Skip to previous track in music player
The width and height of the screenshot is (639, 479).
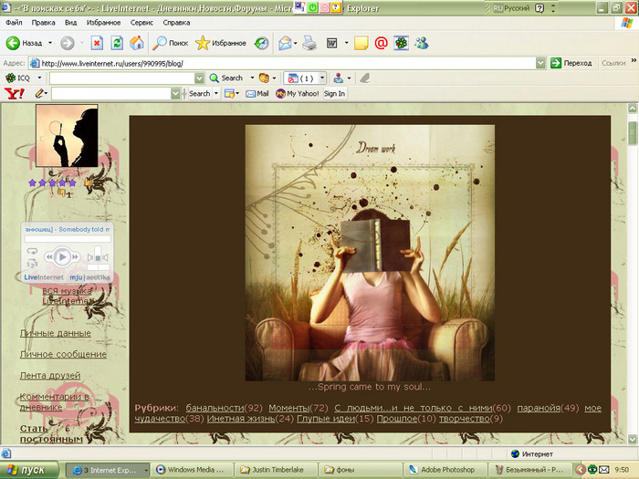pos(49,257)
